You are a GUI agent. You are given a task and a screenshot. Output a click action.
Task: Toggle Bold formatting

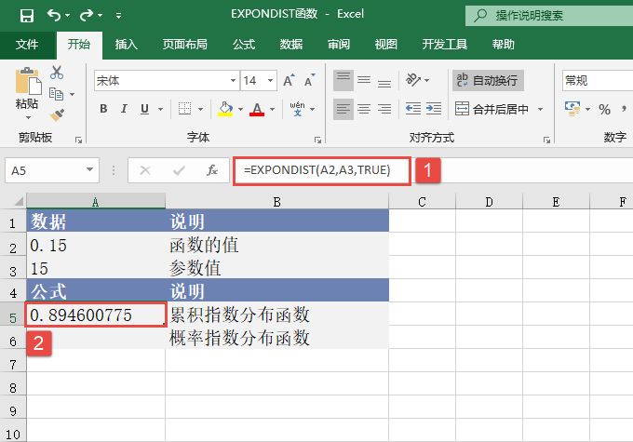103,109
